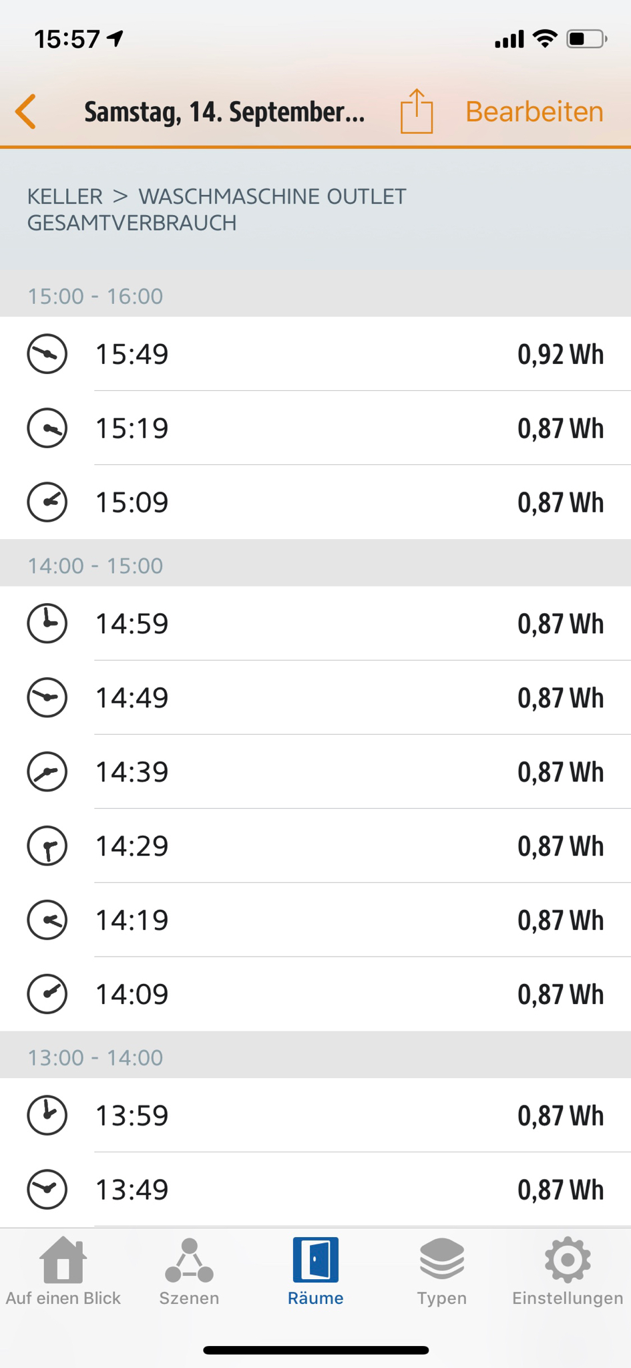Tap the share export icon

[417, 112]
